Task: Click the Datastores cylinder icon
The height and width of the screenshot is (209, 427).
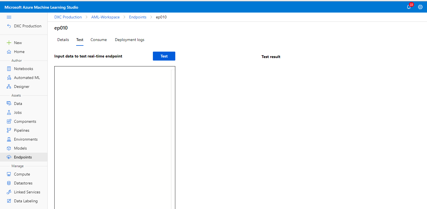Action: pos(9,183)
